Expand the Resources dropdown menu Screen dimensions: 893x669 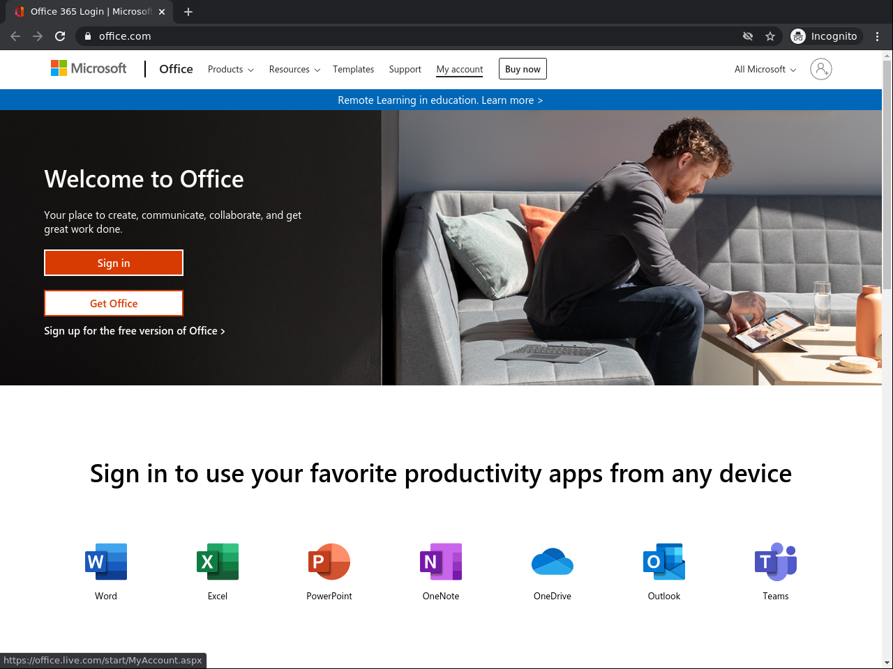tap(295, 70)
